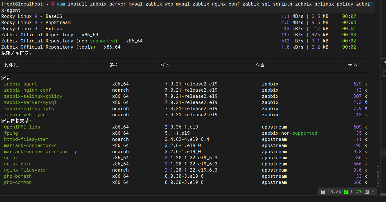Viewport: 386px width, 202px height.
Task: Click the 仓库 column header
Action: (260, 65)
